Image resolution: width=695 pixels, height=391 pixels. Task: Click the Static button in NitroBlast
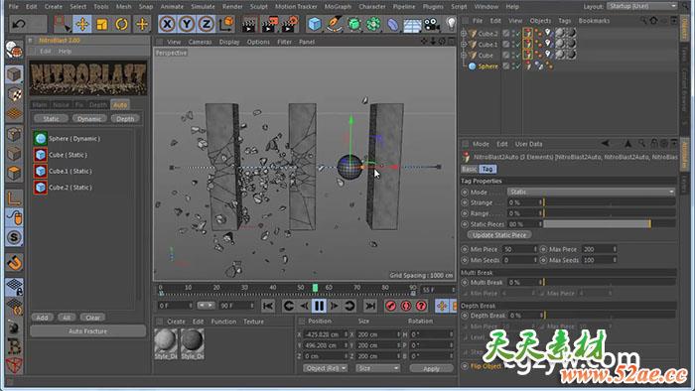(x=51, y=119)
